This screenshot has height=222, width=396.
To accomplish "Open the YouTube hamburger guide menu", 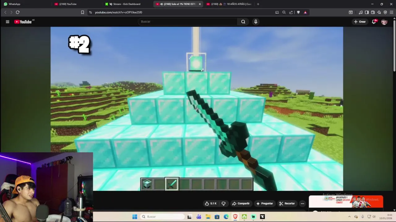I will (x=7, y=22).
